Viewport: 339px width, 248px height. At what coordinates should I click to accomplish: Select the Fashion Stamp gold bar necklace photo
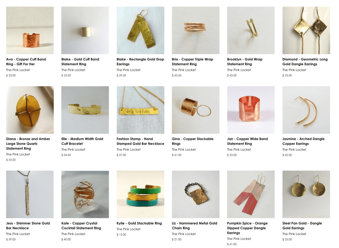point(140,110)
